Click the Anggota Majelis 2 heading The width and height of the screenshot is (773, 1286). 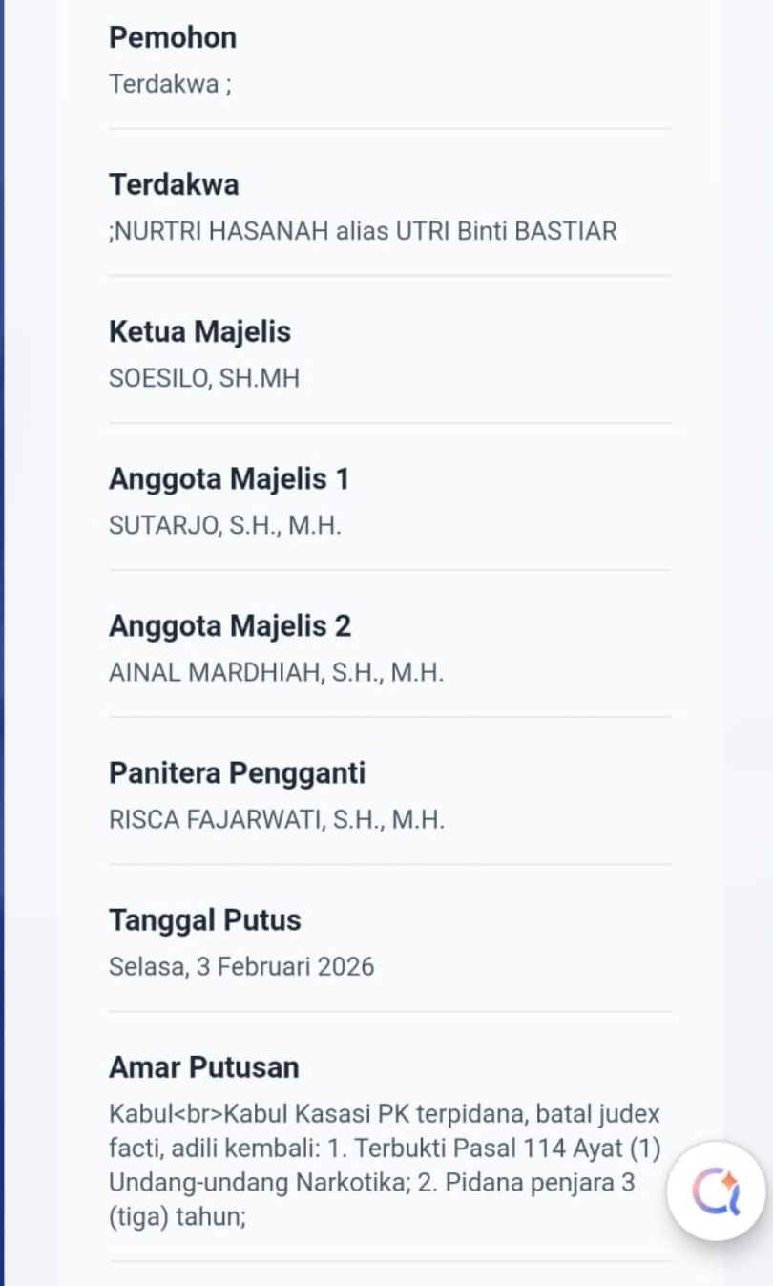230,625
